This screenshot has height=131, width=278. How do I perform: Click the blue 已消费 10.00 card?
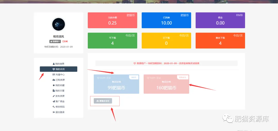(x=166, y=20)
